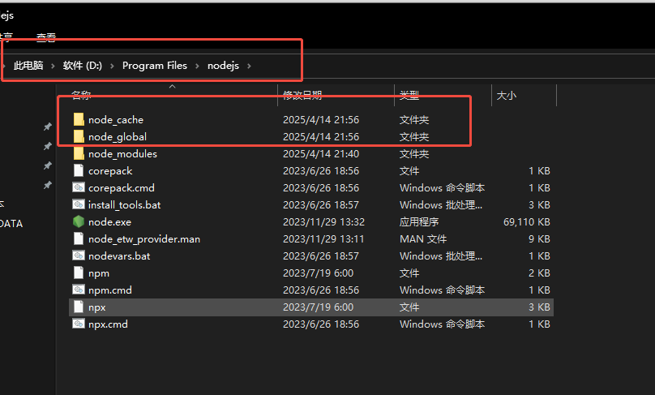The height and width of the screenshot is (395, 655).
Task: Open the node_global folder icon
Action: 79,137
